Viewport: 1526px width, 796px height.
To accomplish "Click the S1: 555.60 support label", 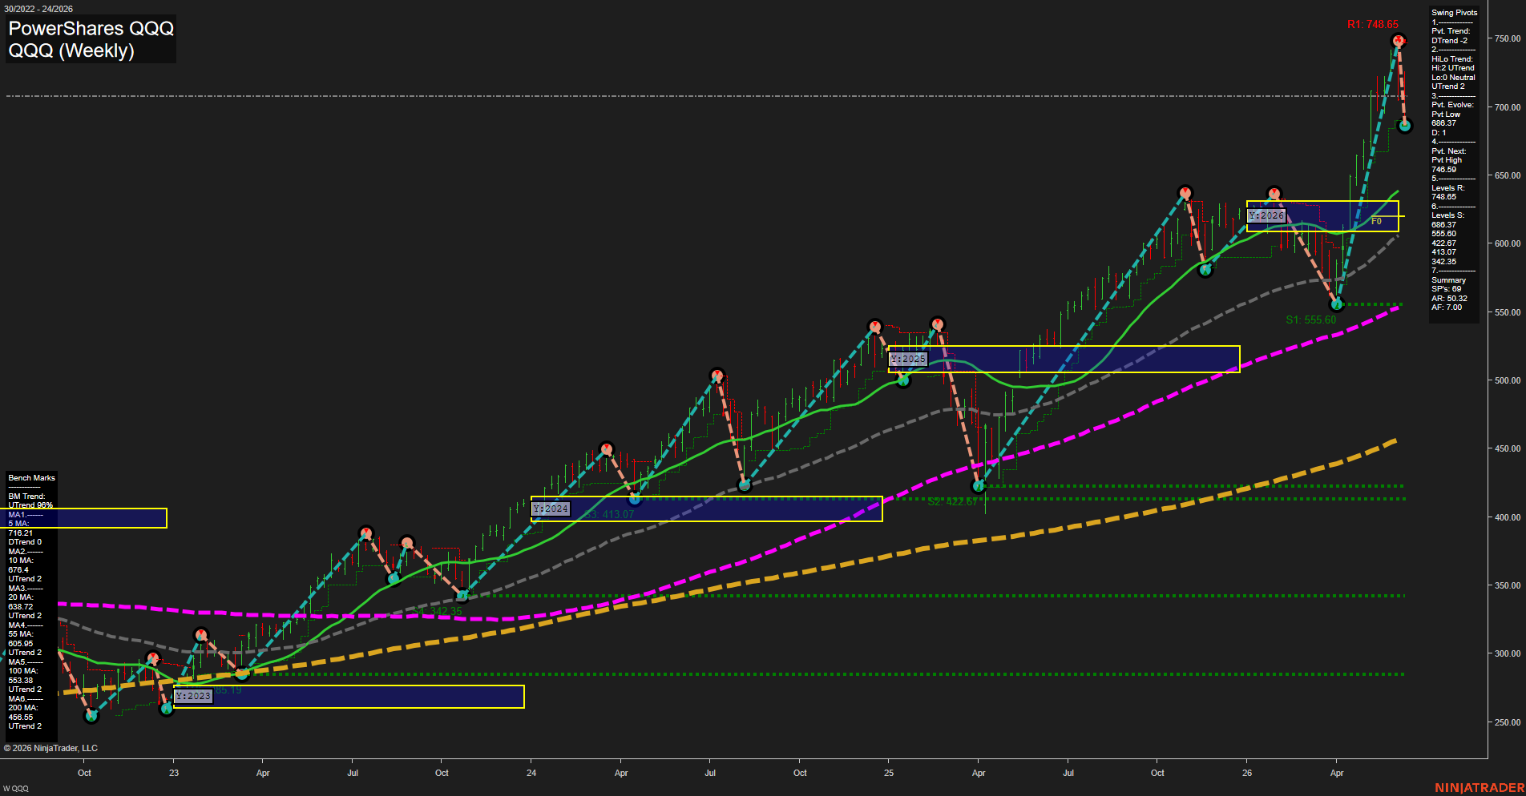I will 1310,320.
